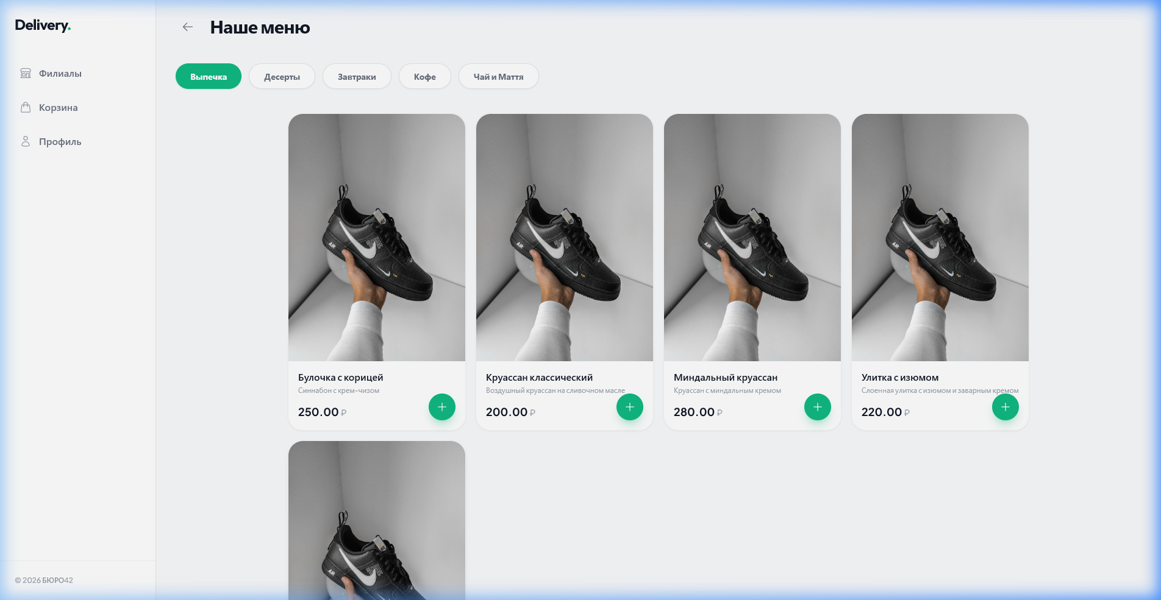Click the Синнабон с крем-чизом description
Viewport: 1161px width, 600px height.
tap(339, 390)
